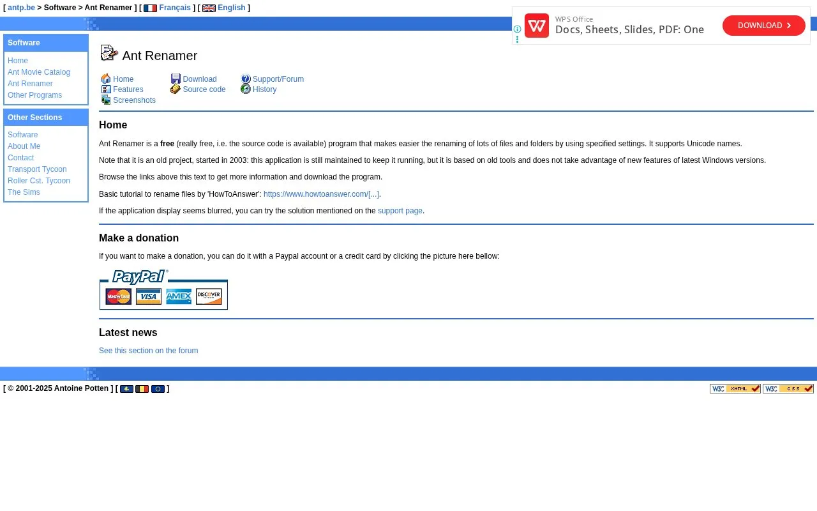Open Ant Movie Catalog in the sidebar
The height and width of the screenshot is (511, 817).
coord(39,72)
